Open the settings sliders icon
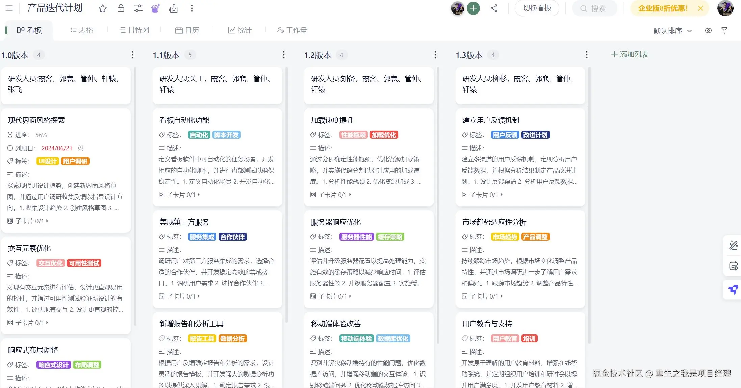This screenshot has height=388, width=741. (x=138, y=8)
